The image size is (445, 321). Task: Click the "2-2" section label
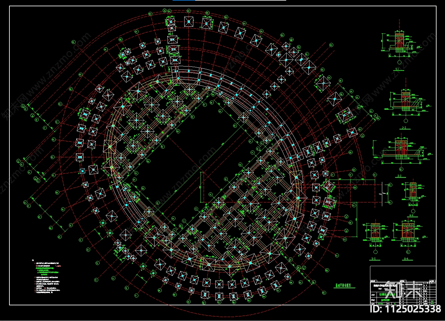tap(404, 128)
